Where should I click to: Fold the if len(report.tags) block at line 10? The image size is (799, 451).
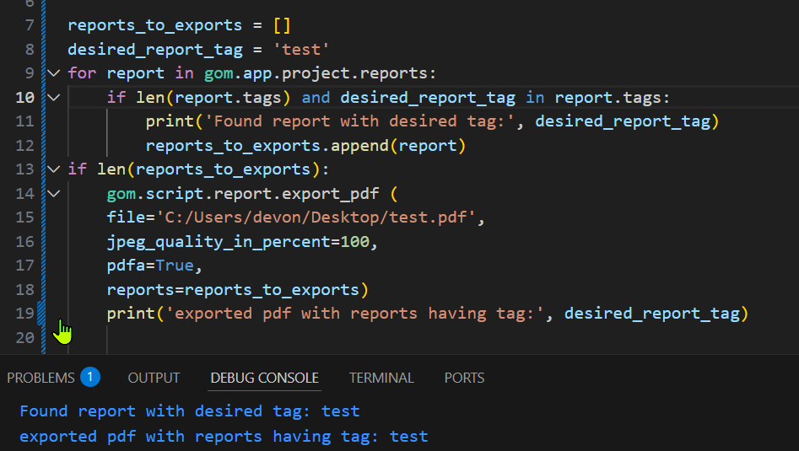(x=54, y=98)
